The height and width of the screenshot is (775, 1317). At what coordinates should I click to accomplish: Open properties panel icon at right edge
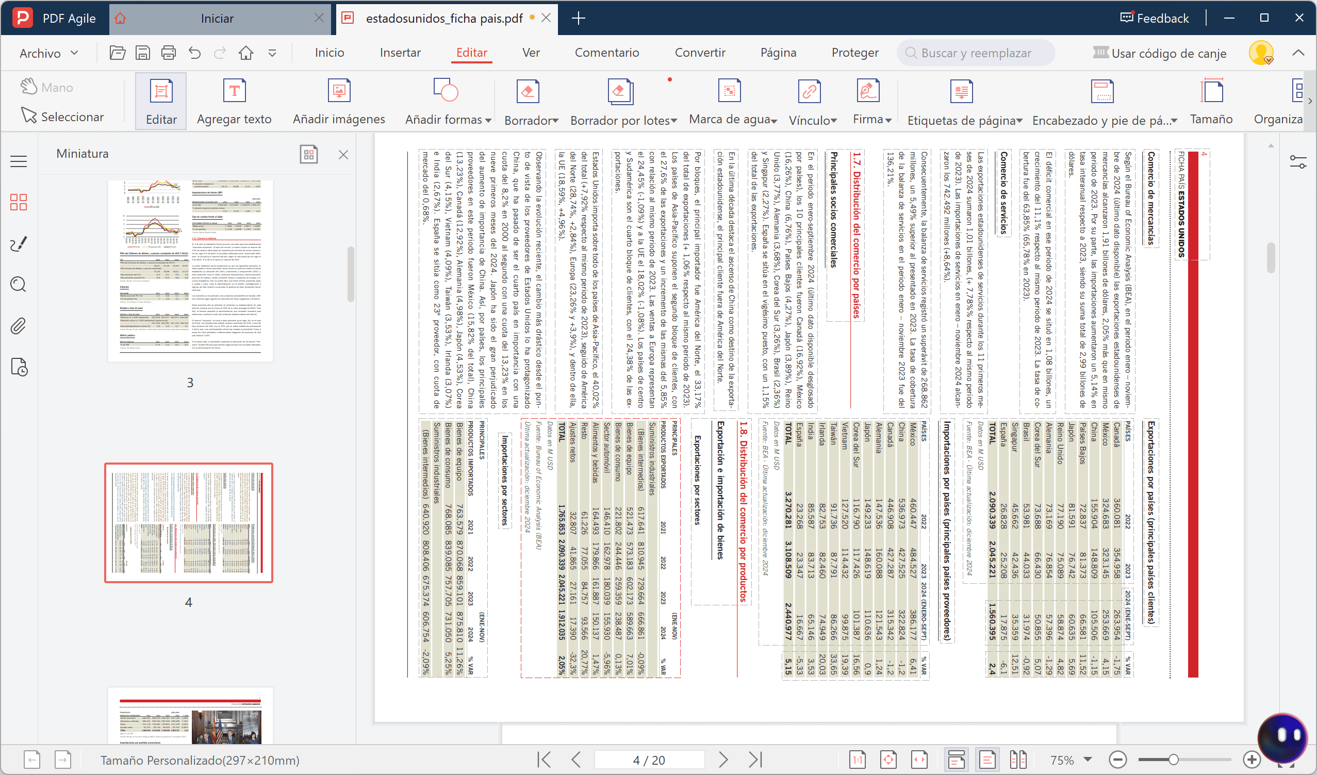[1298, 162]
